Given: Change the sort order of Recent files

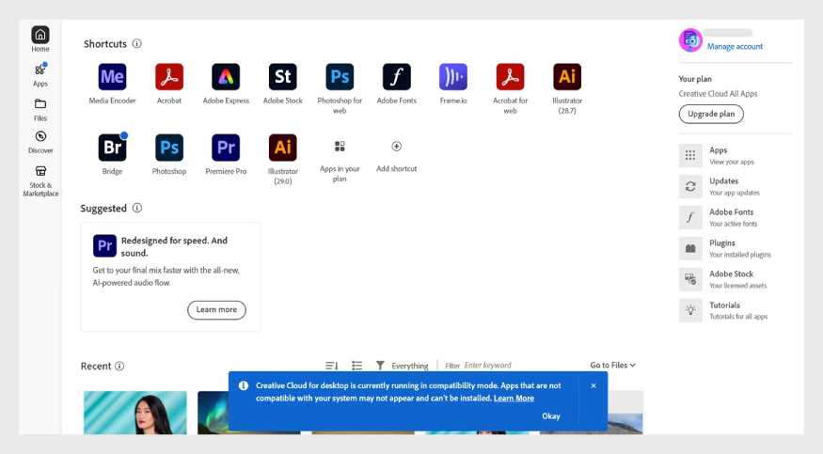Looking at the screenshot, I should [332, 366].
